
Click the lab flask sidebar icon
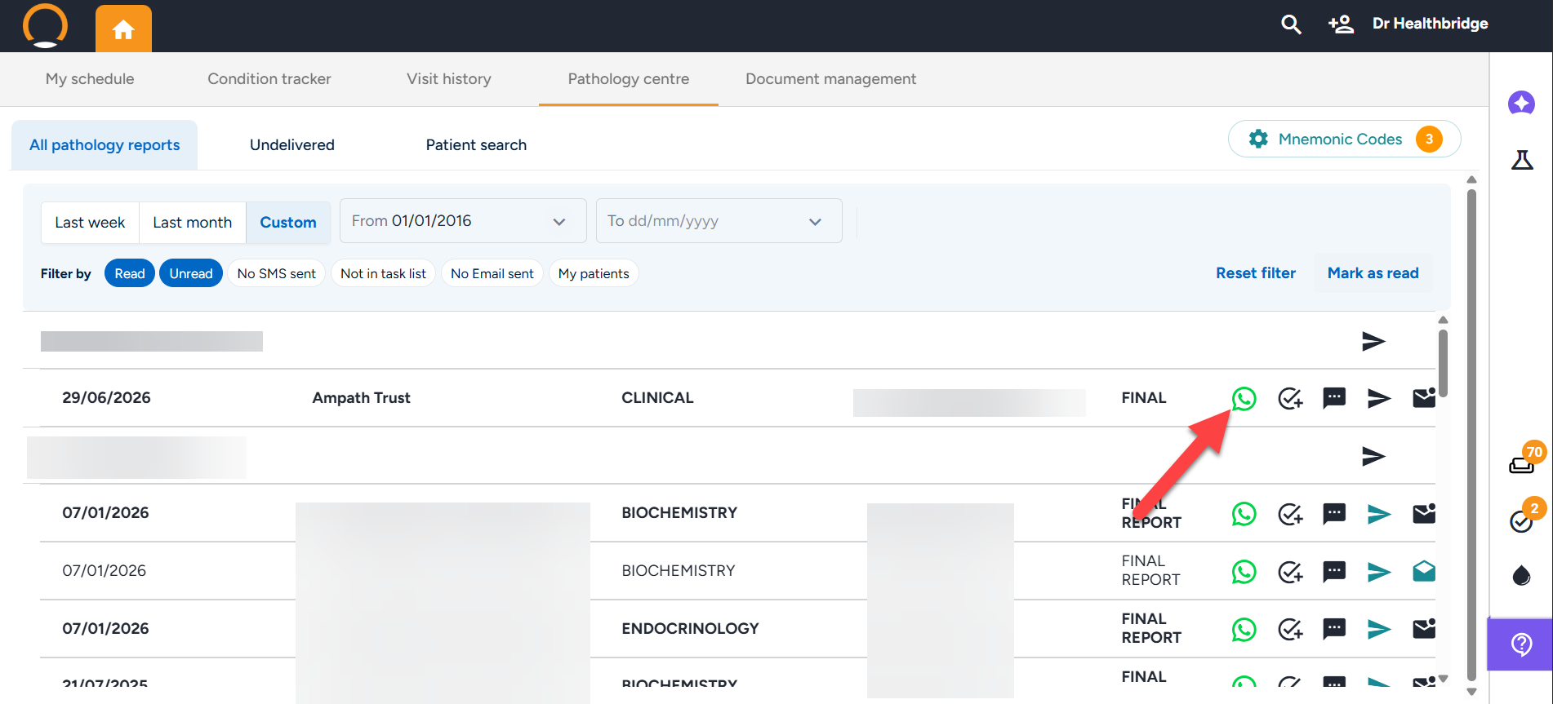(1521, 159)
